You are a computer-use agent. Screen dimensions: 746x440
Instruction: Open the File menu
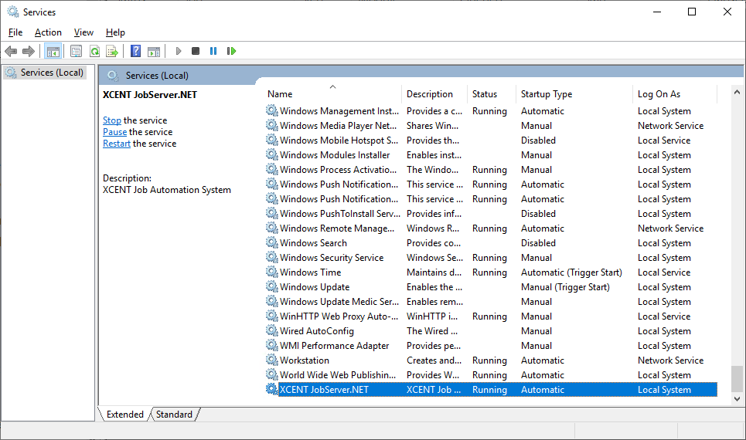pyautogui.click(x=15, y=32)
